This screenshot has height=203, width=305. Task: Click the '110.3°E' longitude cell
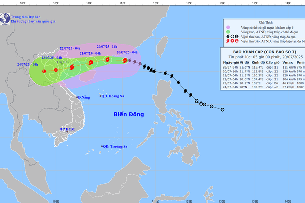pyautogui.click(x=257, y=75)
